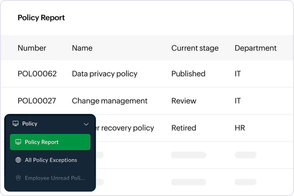Click the globe icon for All Policy Exceptions

coord(18,160)
